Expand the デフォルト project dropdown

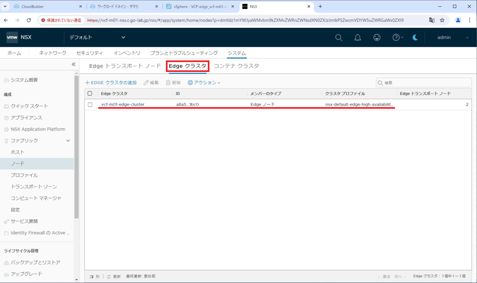(x=97, y=37)
